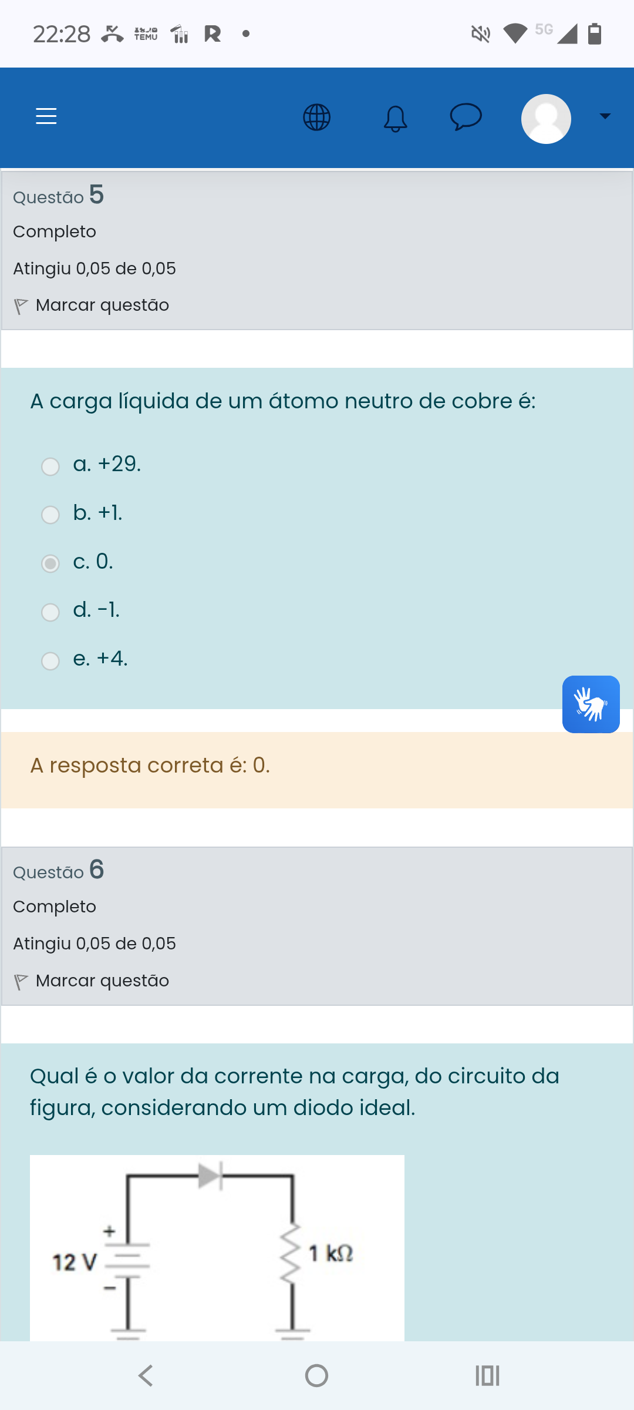Flag Questão 5 with Marcar questão

pos(102,305)
